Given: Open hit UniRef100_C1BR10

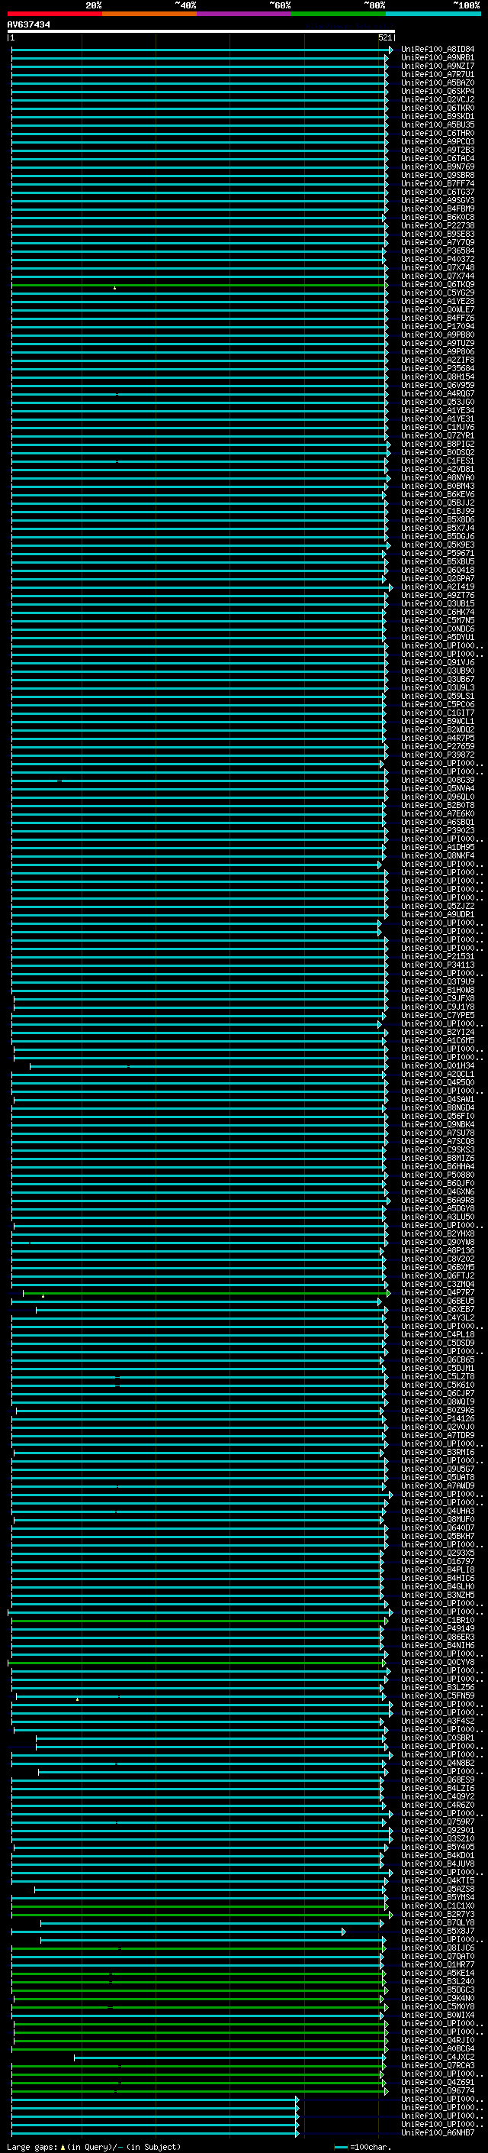Looking at the screenshot, I should (x=438, y=1621).
